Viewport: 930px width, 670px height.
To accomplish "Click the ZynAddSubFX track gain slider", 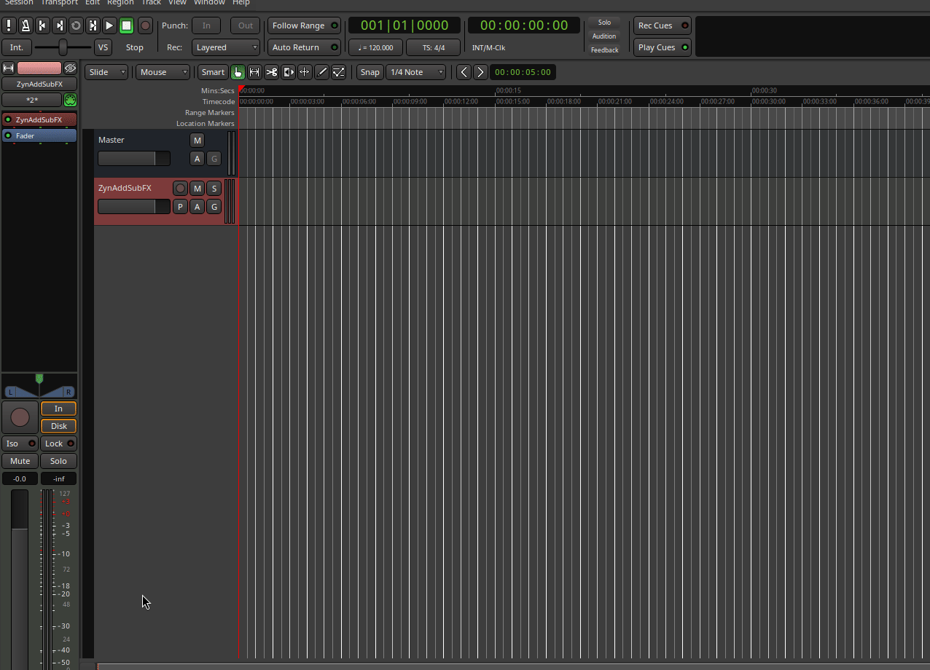I will point(133,207).
